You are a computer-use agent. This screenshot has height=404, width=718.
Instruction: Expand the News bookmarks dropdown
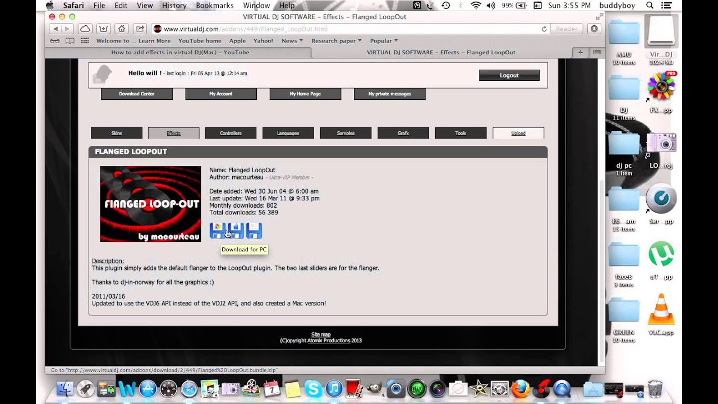pyautogui.click(x=292, y=41)
